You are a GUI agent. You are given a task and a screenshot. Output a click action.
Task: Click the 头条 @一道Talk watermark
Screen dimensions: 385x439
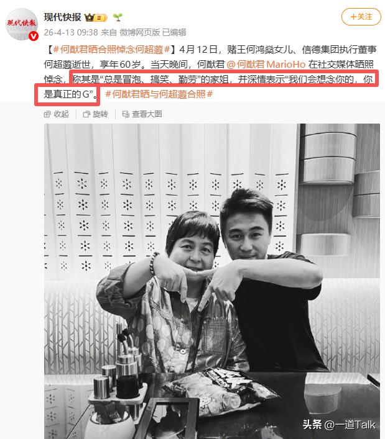(x=339, y=425)
